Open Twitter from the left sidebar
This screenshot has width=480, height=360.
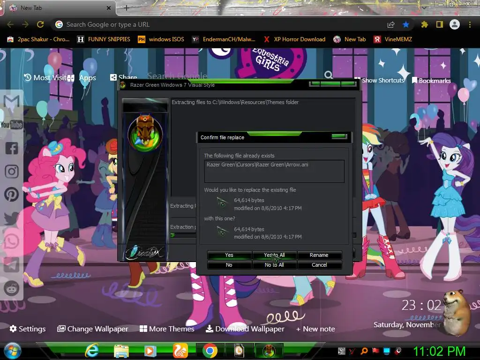point(12,218)
